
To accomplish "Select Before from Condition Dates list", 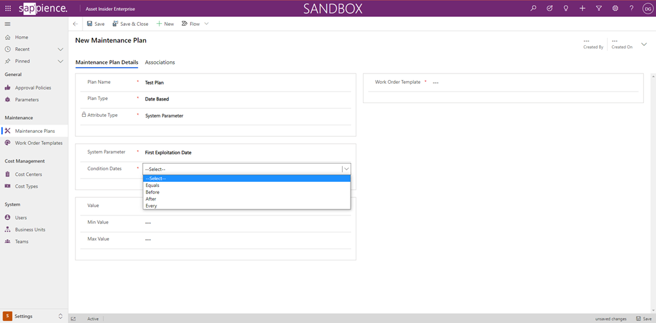I will (152, 192).
